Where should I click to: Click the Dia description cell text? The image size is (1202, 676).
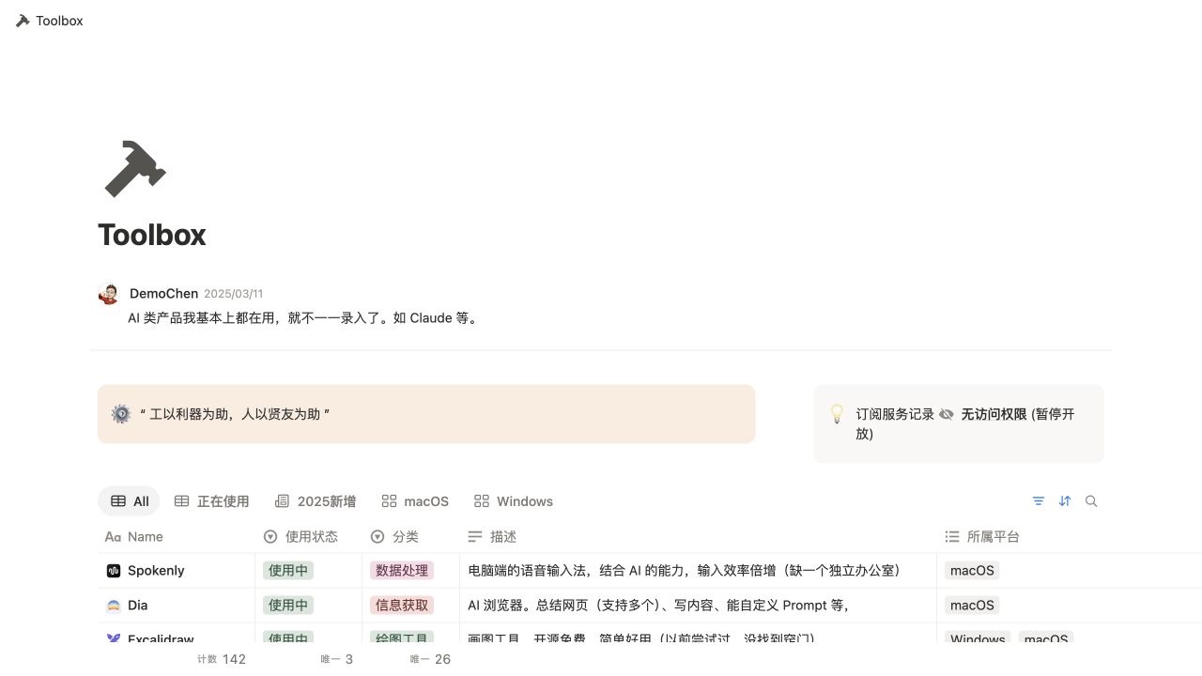coord(658,606)
